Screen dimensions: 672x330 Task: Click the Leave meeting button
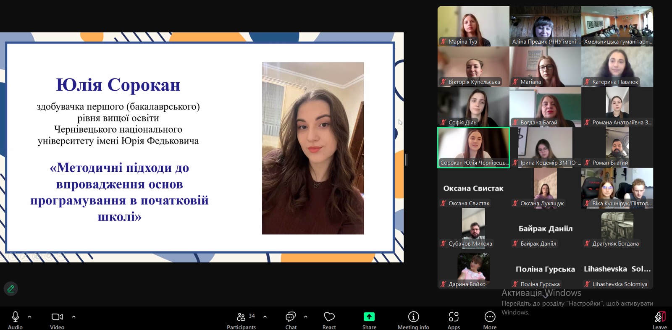pyautogui.click(x=660, y=320)
